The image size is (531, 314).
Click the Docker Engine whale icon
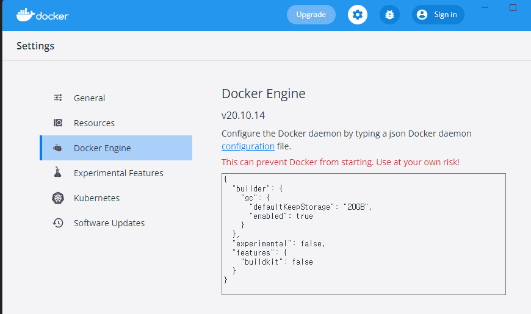pos(58,148)
